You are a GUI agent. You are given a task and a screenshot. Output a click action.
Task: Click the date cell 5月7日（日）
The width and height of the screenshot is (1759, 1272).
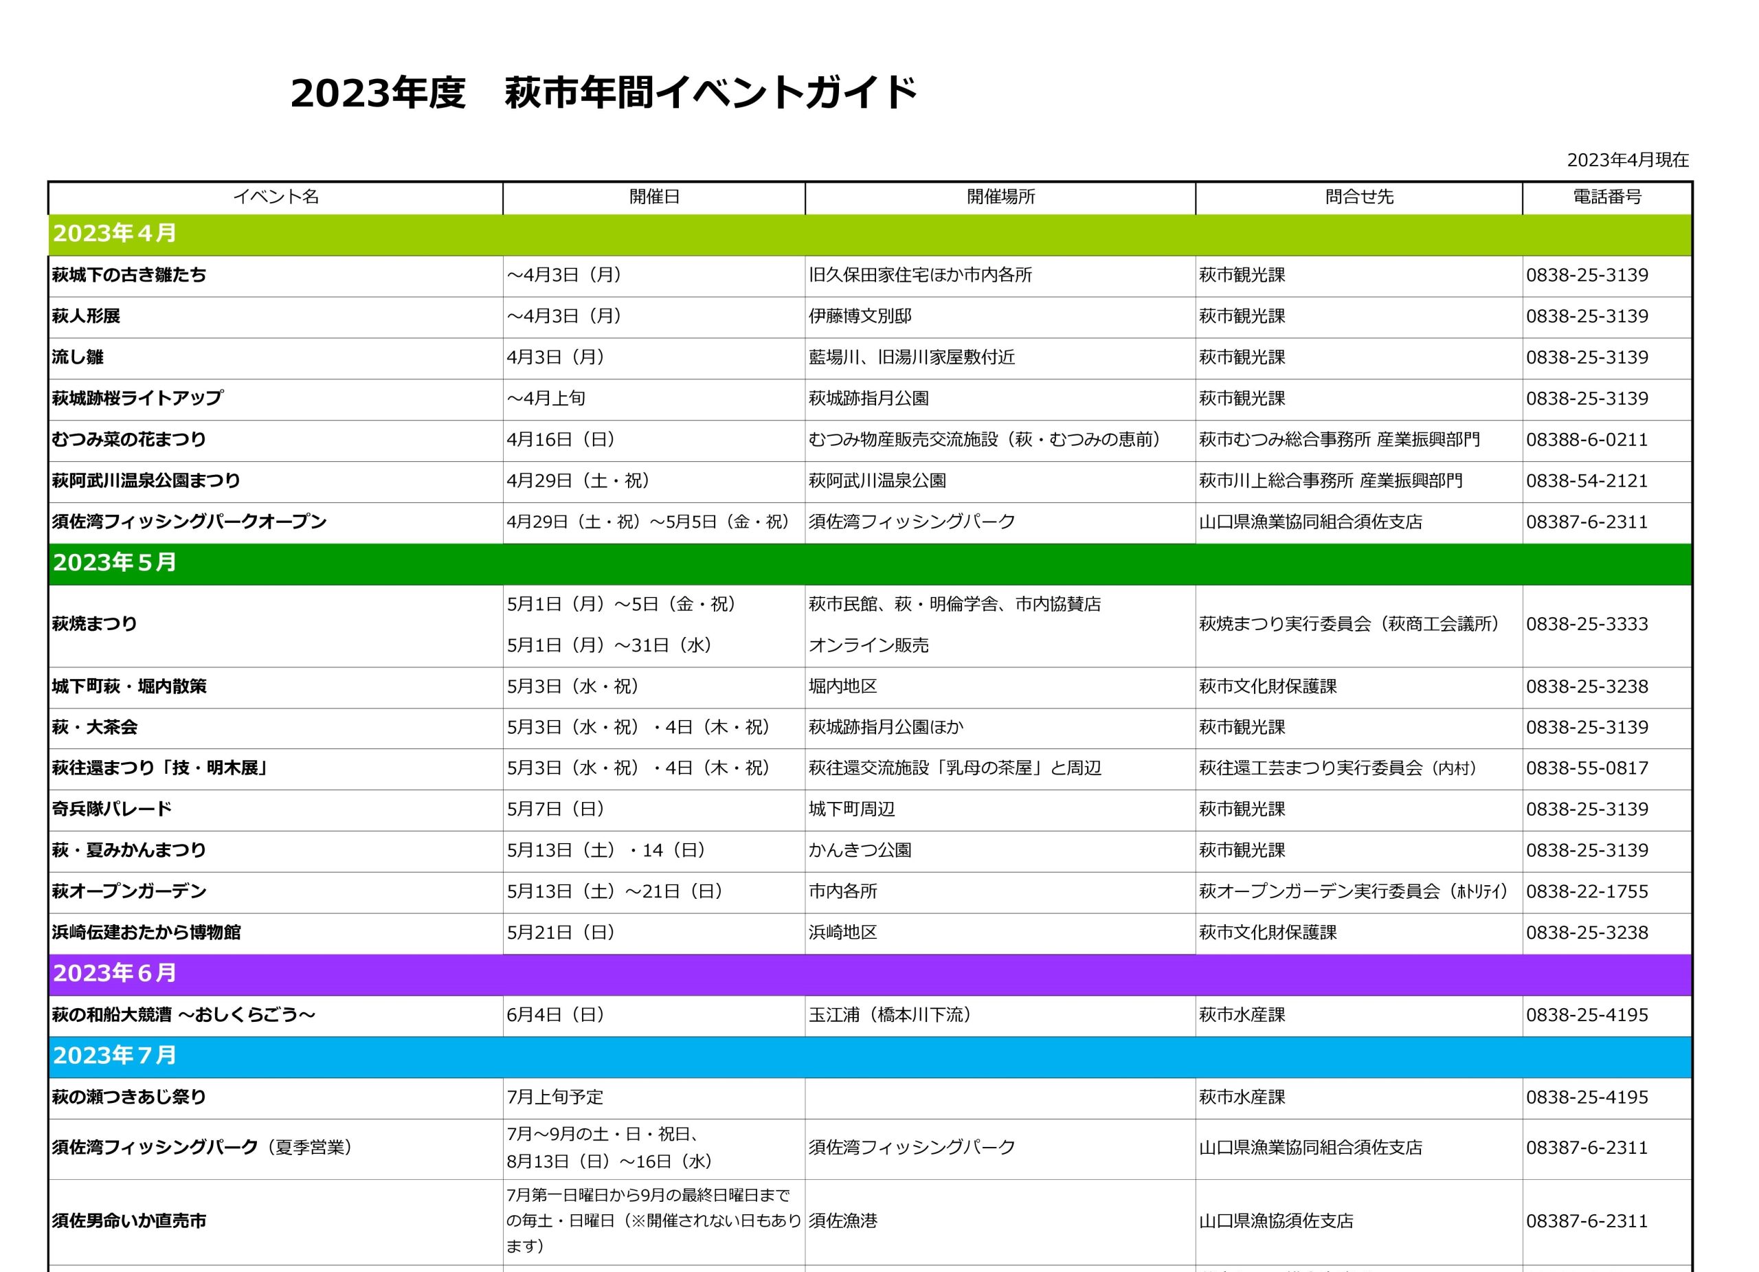[x=556, y=809]
